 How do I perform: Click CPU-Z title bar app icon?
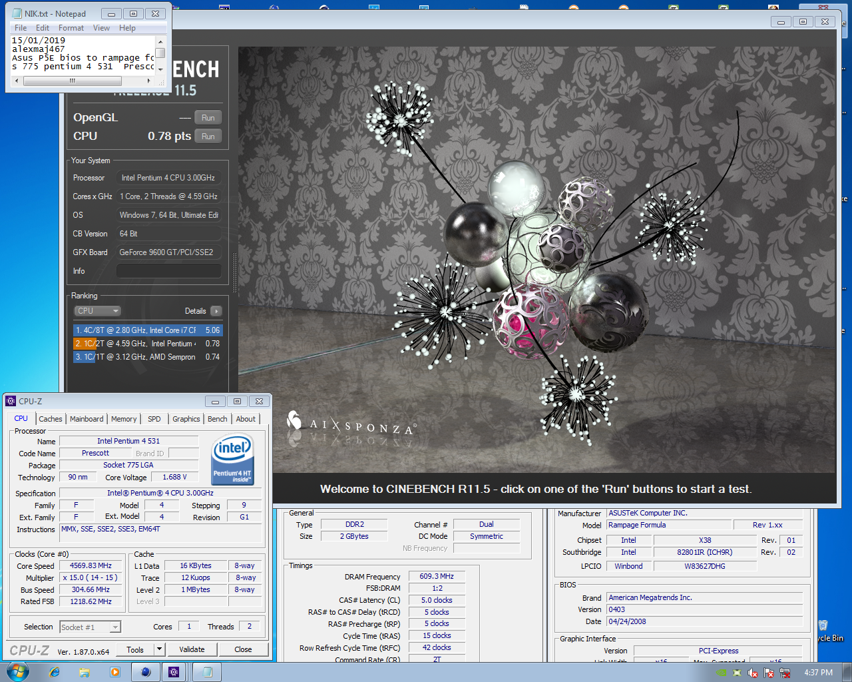11,401
